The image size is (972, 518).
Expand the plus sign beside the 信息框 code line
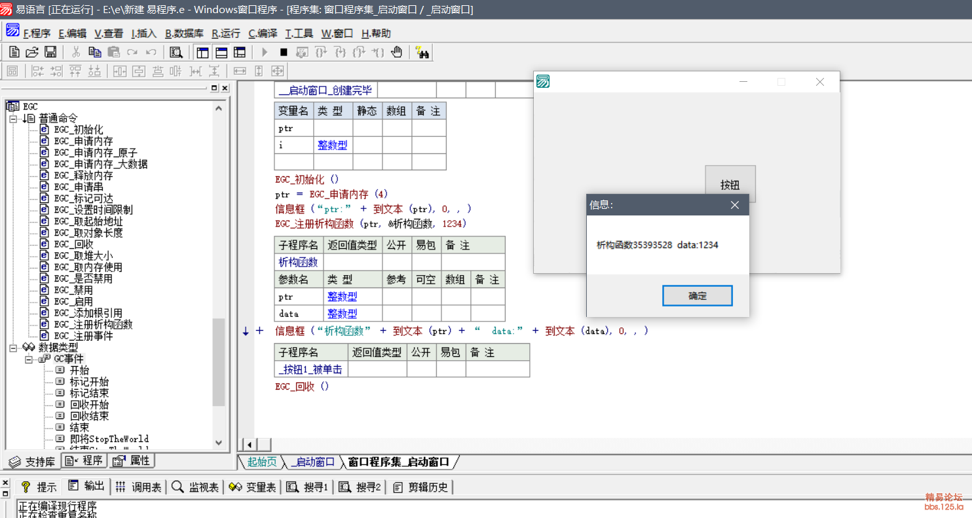click(x=259, y=331)
